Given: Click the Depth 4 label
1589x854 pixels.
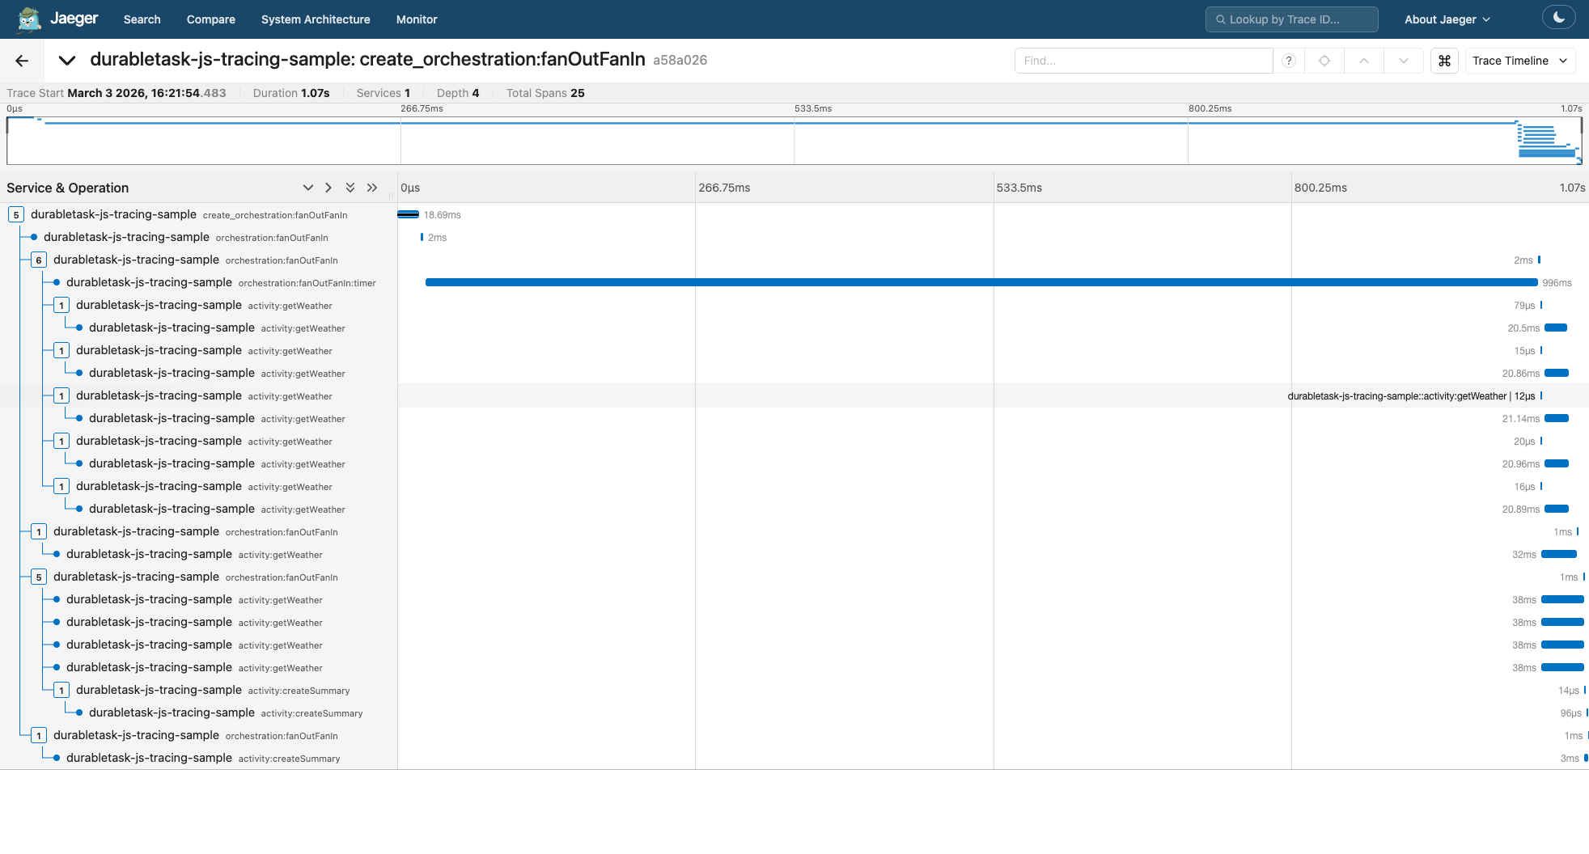Looking at the screenshot, I should coord(458,93).
